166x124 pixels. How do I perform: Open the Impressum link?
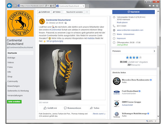(121, 38)
